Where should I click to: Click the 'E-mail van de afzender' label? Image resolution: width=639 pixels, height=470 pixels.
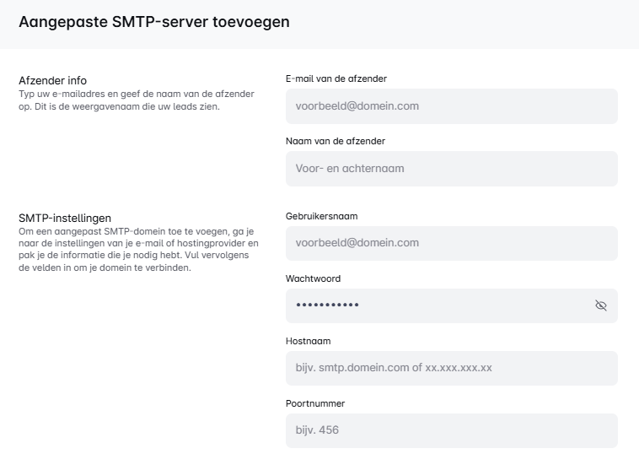(336, 78)
